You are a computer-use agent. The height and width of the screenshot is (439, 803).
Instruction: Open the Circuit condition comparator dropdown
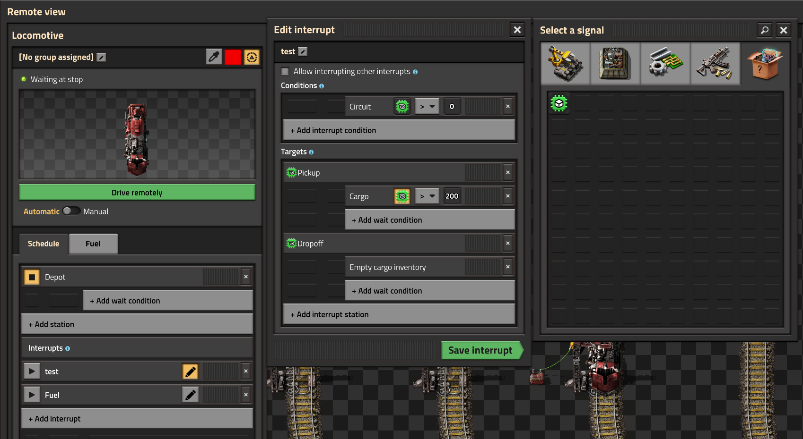tap(427, 107)
